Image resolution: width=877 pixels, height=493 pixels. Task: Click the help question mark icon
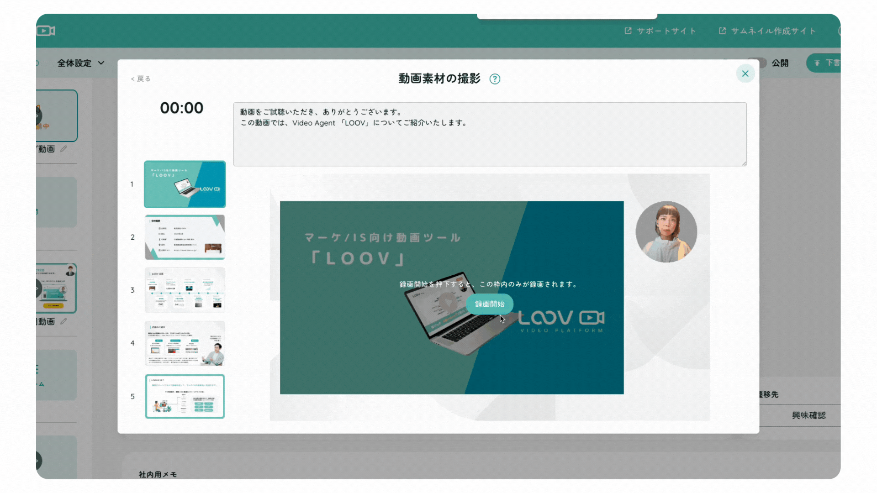point(495,79)
